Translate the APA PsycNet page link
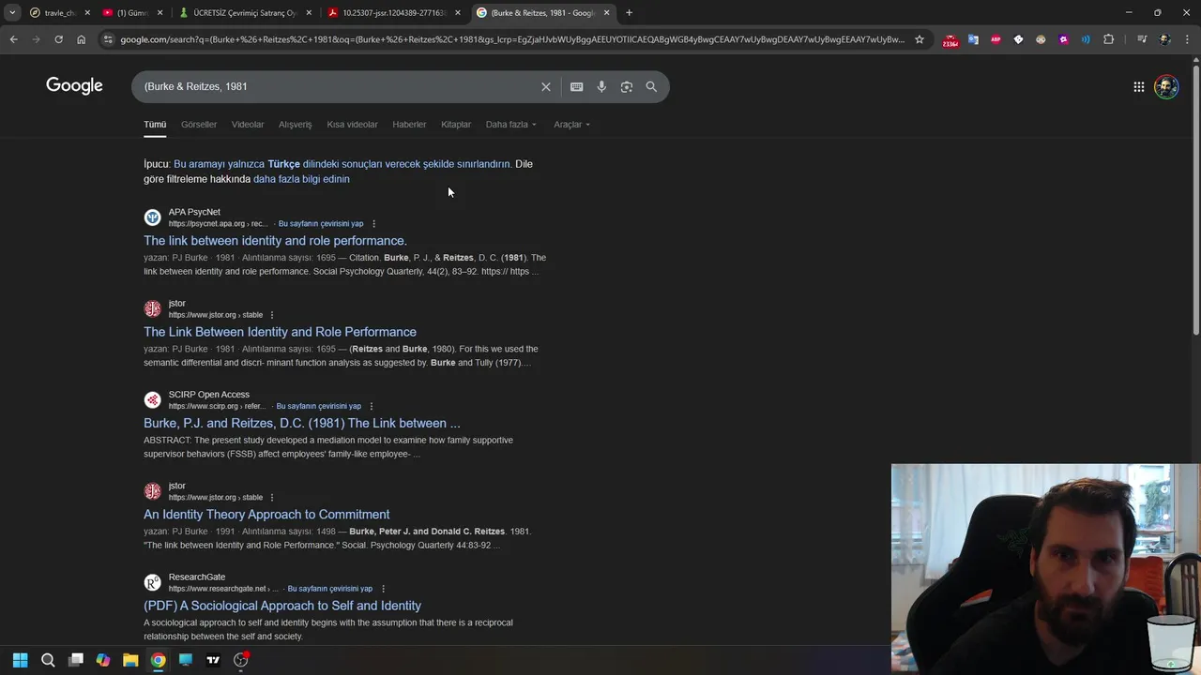The image size is (1201, 675). (321, 224)
